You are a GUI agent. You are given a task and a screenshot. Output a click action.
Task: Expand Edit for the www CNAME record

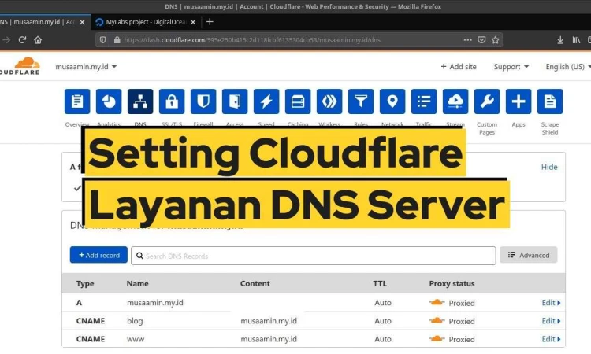(x=551, y=338)
